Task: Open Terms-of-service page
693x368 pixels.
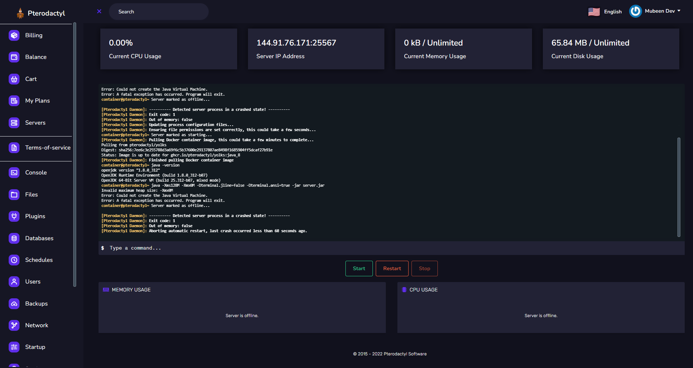Action: (x=48, y=148)
